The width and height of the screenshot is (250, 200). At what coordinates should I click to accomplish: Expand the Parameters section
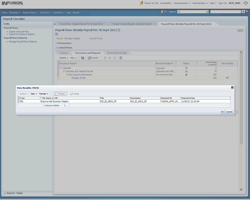(65, 43)
